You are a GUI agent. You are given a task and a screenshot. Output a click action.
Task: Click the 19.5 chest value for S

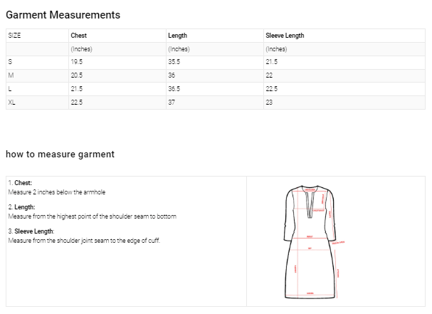[77, 63]
